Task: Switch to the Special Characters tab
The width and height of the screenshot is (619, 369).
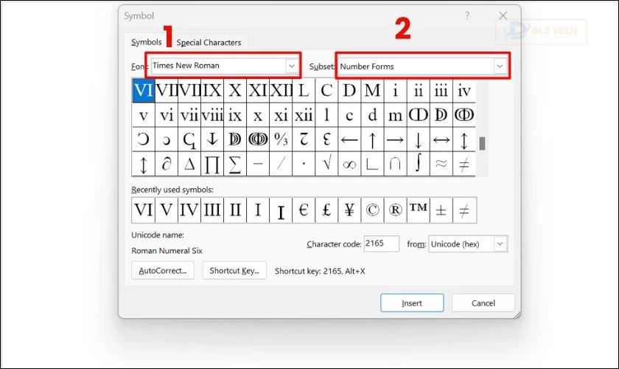Action: [209, 42]
